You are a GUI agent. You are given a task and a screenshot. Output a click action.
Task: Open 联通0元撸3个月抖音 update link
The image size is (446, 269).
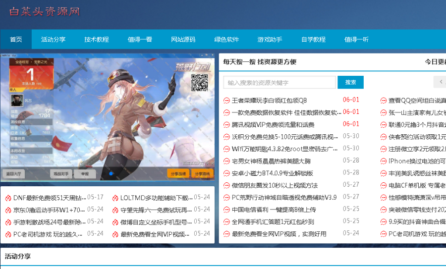(x=417, y=125)
